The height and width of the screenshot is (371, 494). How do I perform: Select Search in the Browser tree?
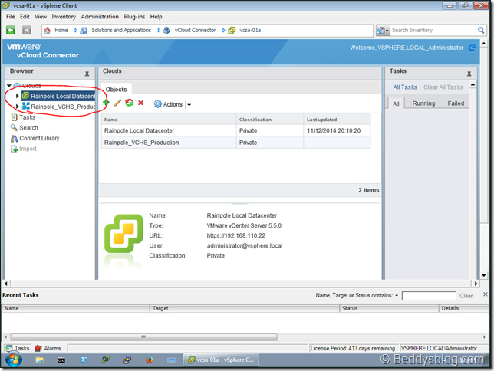(x=28, y=128)
